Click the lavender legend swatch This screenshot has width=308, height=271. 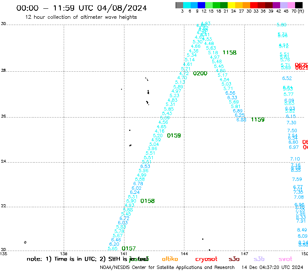click(283, 5)
